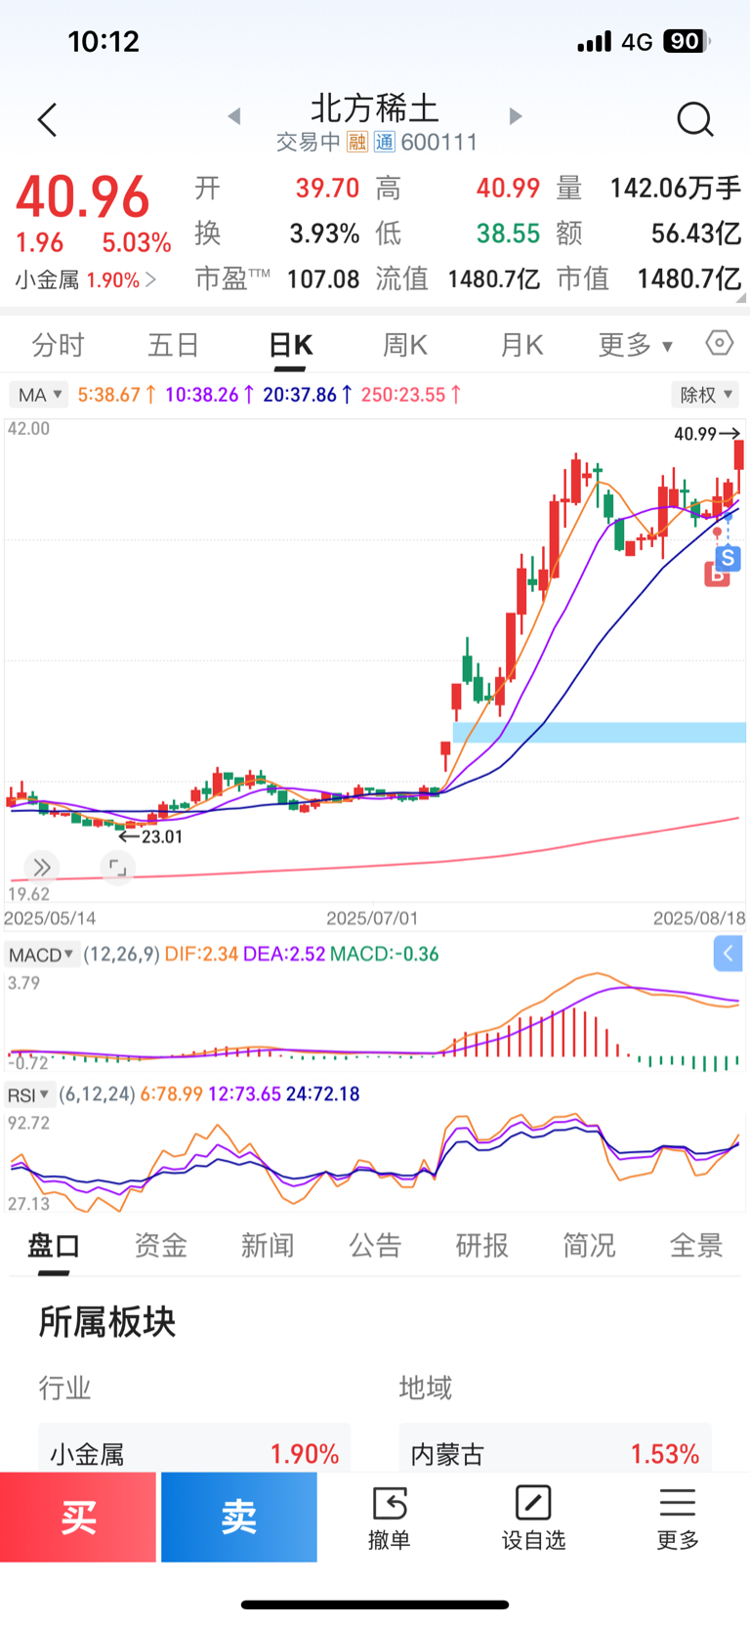Viewport: 750px width, 1625px height.
Task: Open 小金属 sector link beside price
Action: point(85,280)
